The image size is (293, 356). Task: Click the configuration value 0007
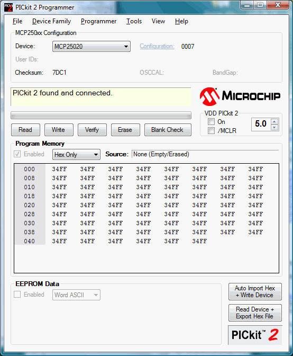point(188,47)
